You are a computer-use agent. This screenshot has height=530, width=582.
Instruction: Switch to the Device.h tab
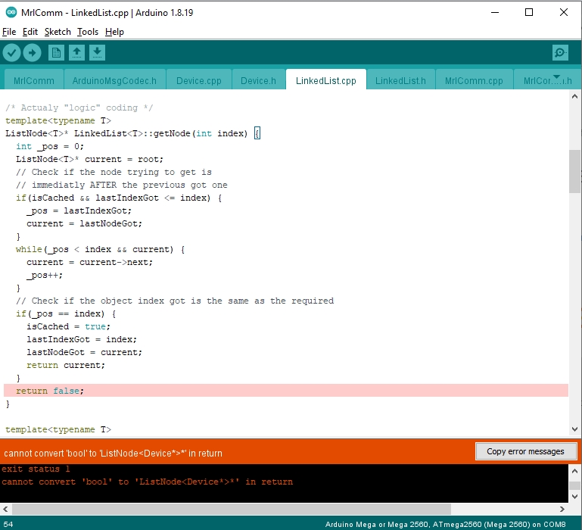[258, 80]
